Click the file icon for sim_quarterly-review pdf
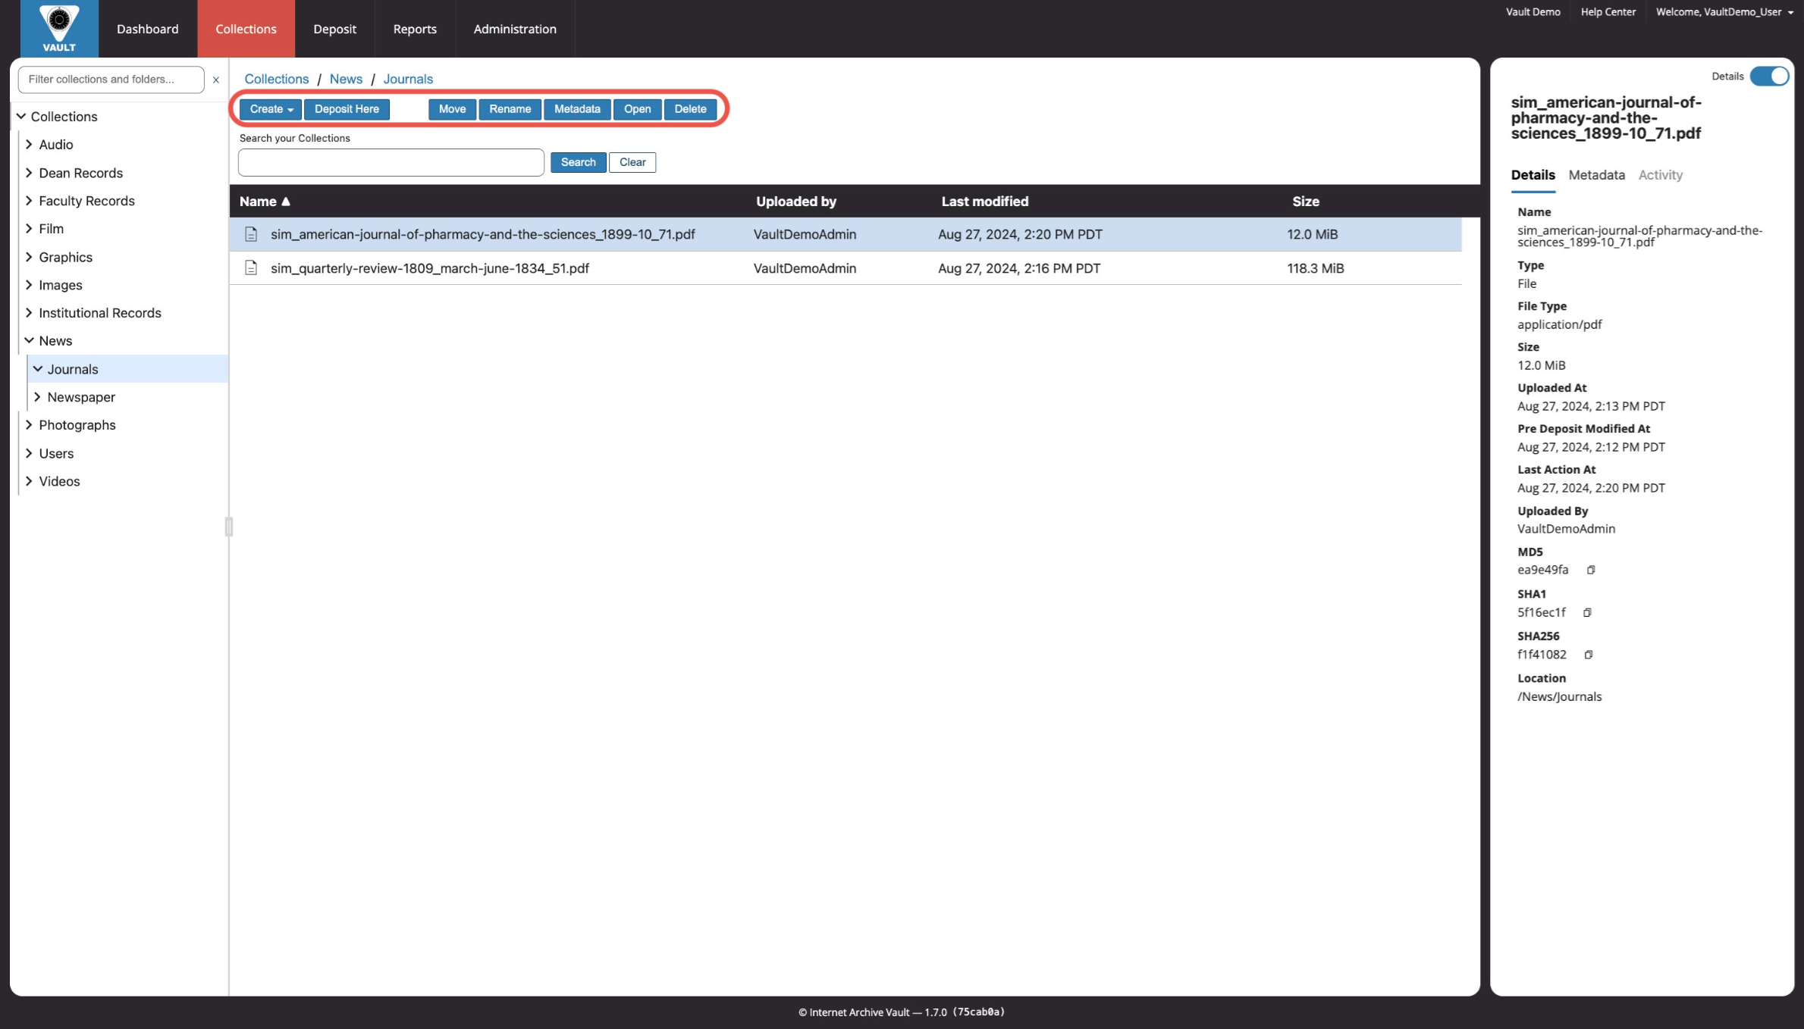This screenshot has height=1029, width=1804. [251, 268]
